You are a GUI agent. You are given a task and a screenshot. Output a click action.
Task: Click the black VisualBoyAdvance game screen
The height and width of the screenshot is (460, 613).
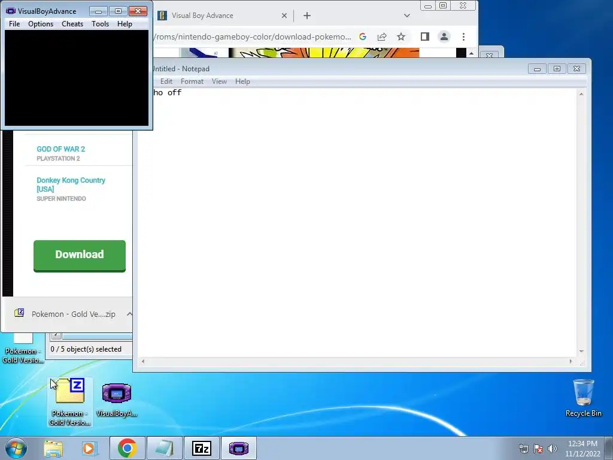(x=77, y=78)
